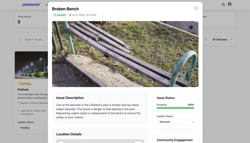The width and height of the screenshot is (250, 143).
Task: Click the search magnifier icon in navbar
Action: [223, 5]
